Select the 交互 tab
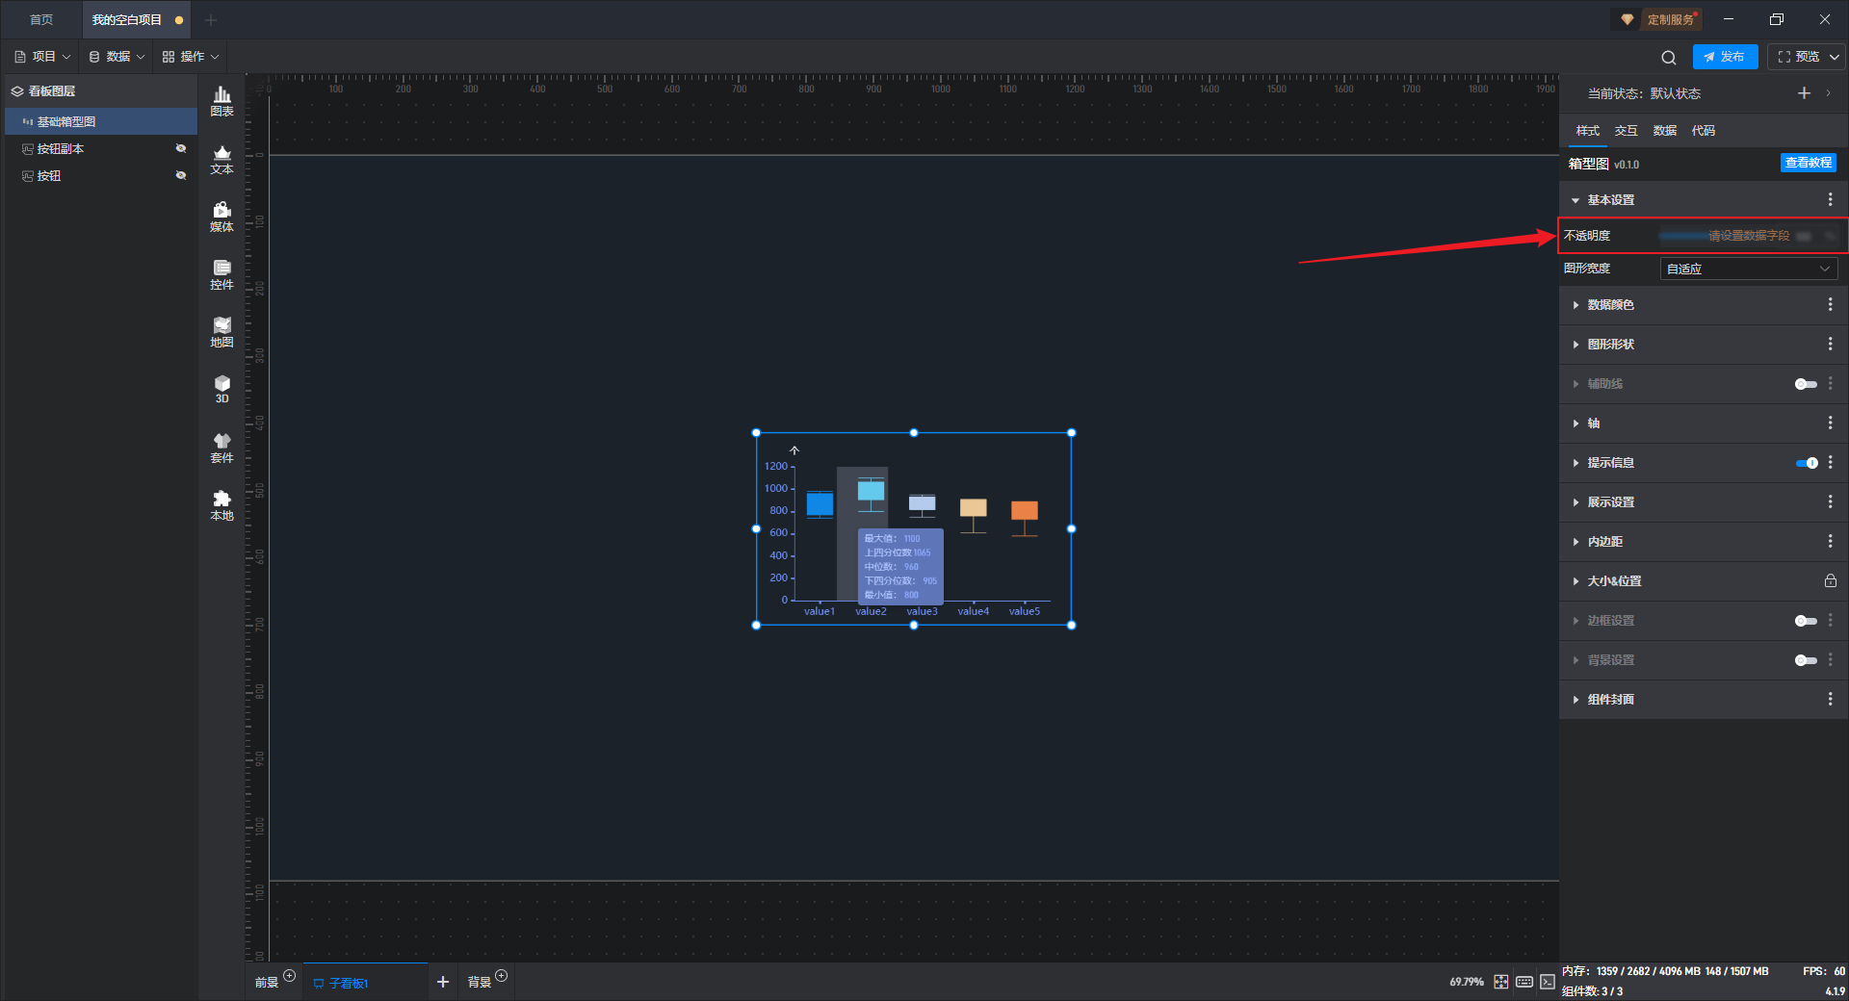The image size is (1849, 1001). 1627,131
